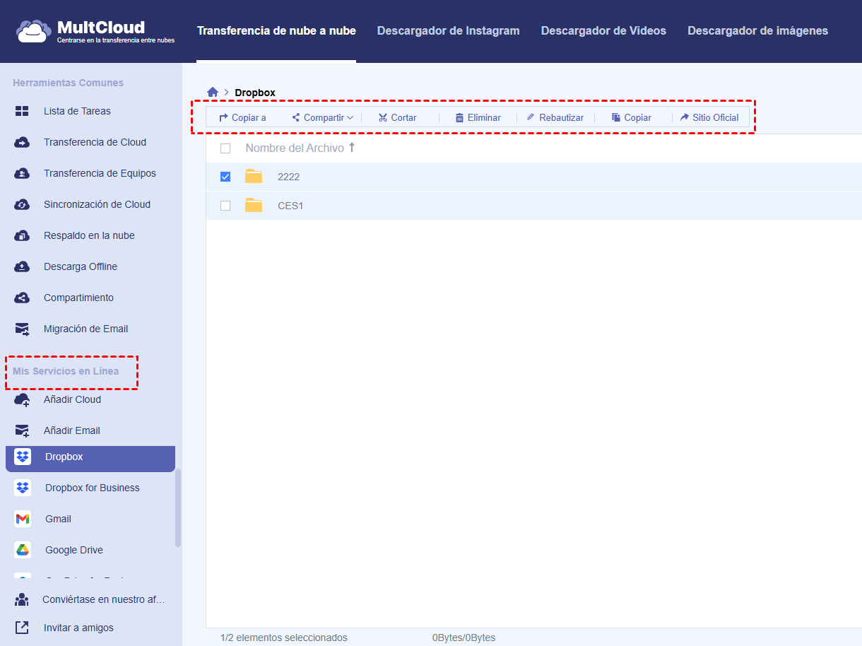Viewport: 862px width, 646px height.
Task: Click Conviértase en nuestro afiliado people icon
Action: click(22, 599)
